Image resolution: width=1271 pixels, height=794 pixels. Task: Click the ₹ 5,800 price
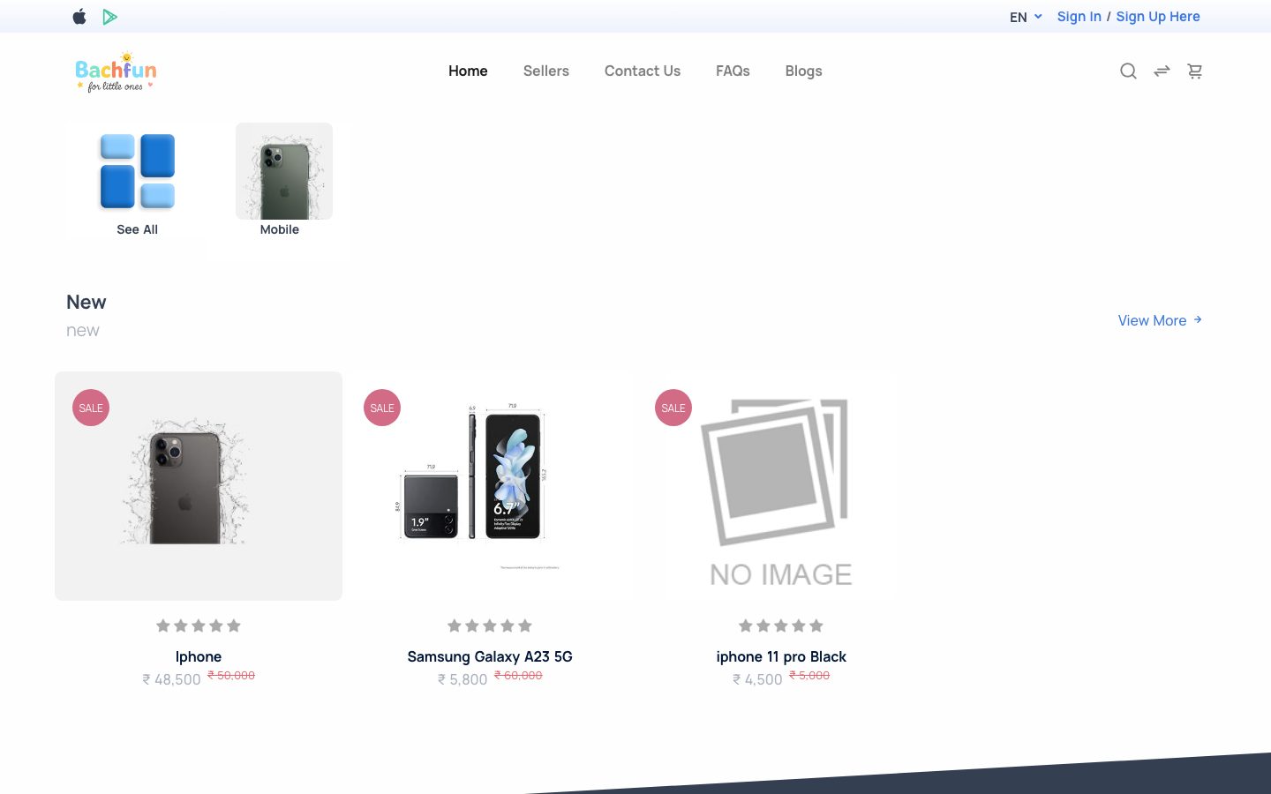(463, 679)
